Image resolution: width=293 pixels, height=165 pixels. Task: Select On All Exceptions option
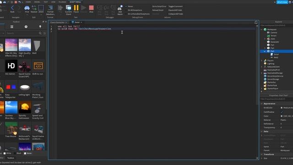135,10
